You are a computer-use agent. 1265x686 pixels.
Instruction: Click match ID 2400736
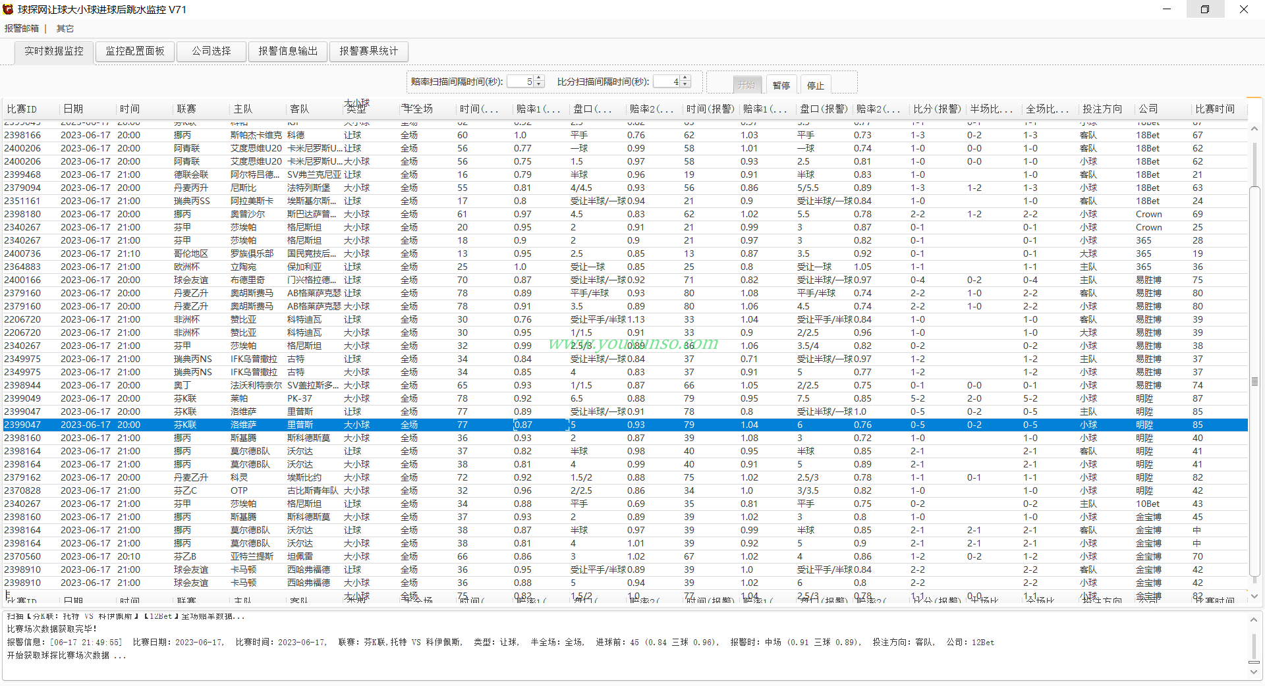[x=22, y=253]
